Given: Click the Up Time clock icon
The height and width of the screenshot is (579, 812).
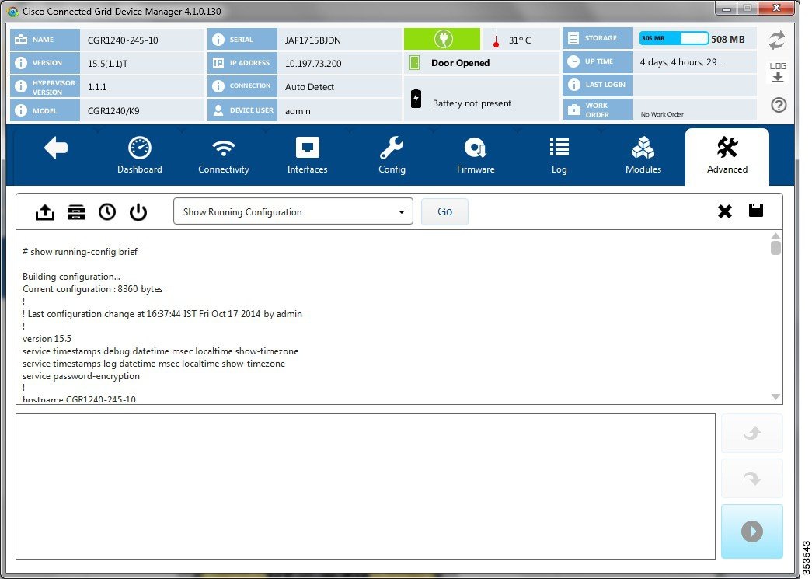Looking at the screenshot, I should (x=573, y=61).
